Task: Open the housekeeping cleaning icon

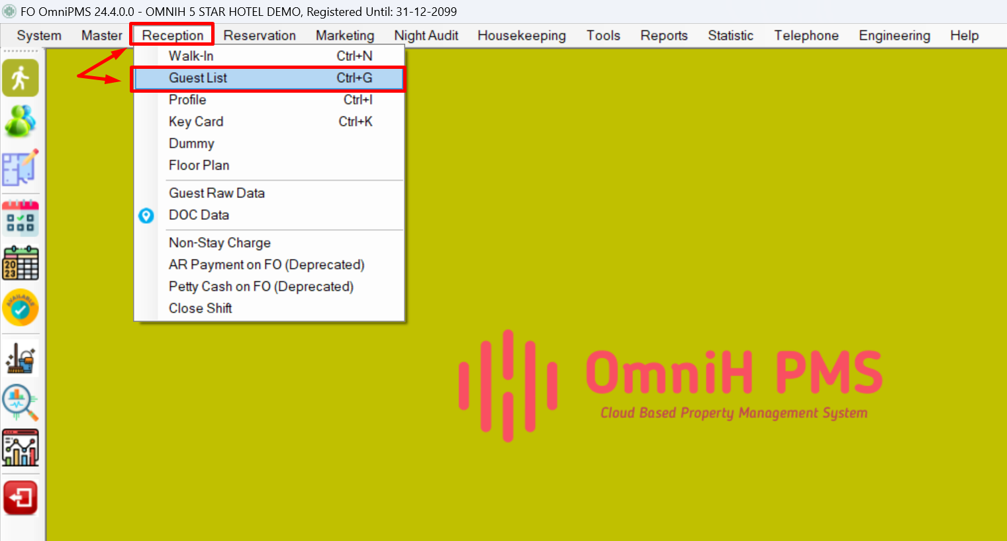Action: tap(21, 358)
